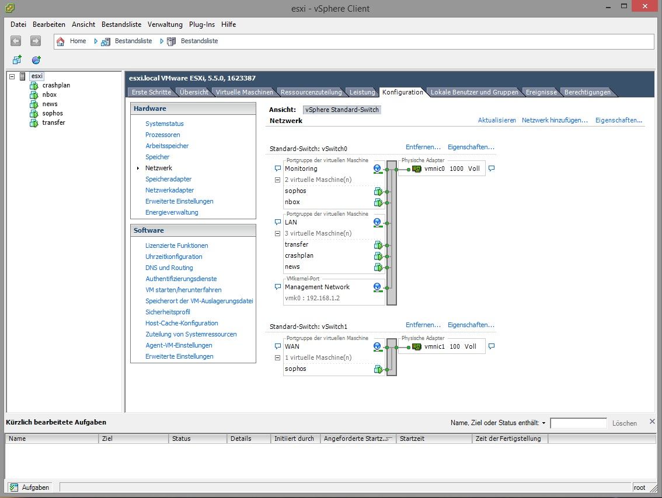Open the Verwaltung menu
Image resolution: width=662 pixels, height=498 pixels.
coord(165,24)
